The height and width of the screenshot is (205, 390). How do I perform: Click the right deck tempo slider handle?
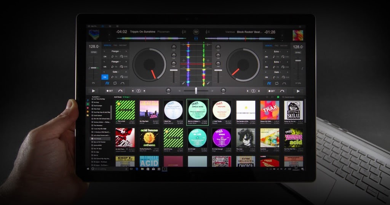coord(298,61)
